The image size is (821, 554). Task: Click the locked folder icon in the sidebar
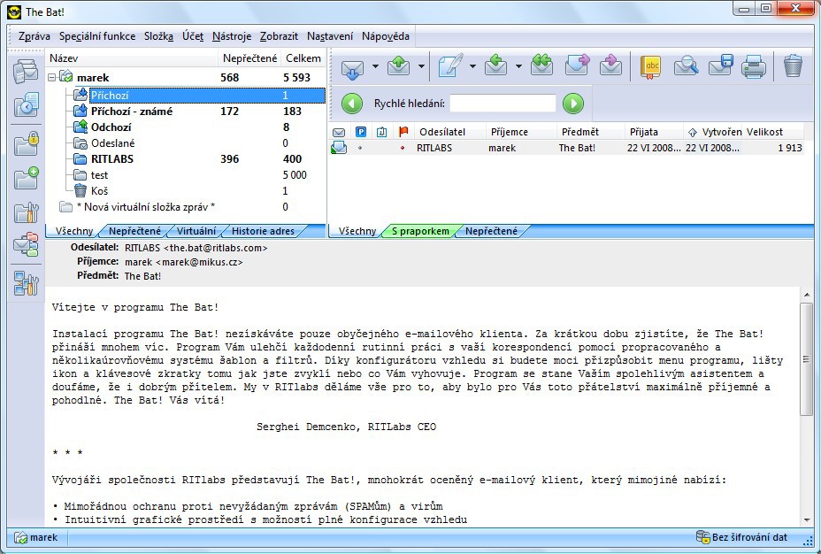(x=26, y=142)
